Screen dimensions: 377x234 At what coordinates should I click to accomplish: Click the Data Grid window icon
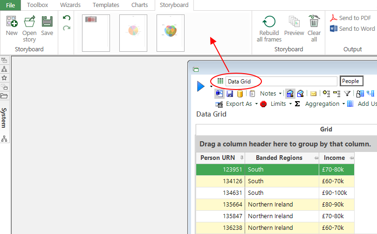point(196,69)
